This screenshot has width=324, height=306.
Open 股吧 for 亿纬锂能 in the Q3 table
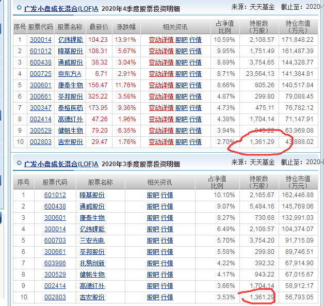point(153,229)
